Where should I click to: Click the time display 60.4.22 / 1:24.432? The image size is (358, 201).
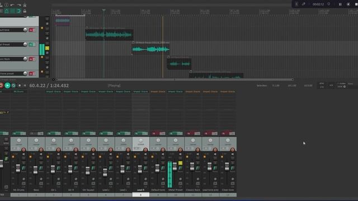(x=49, y=85)
